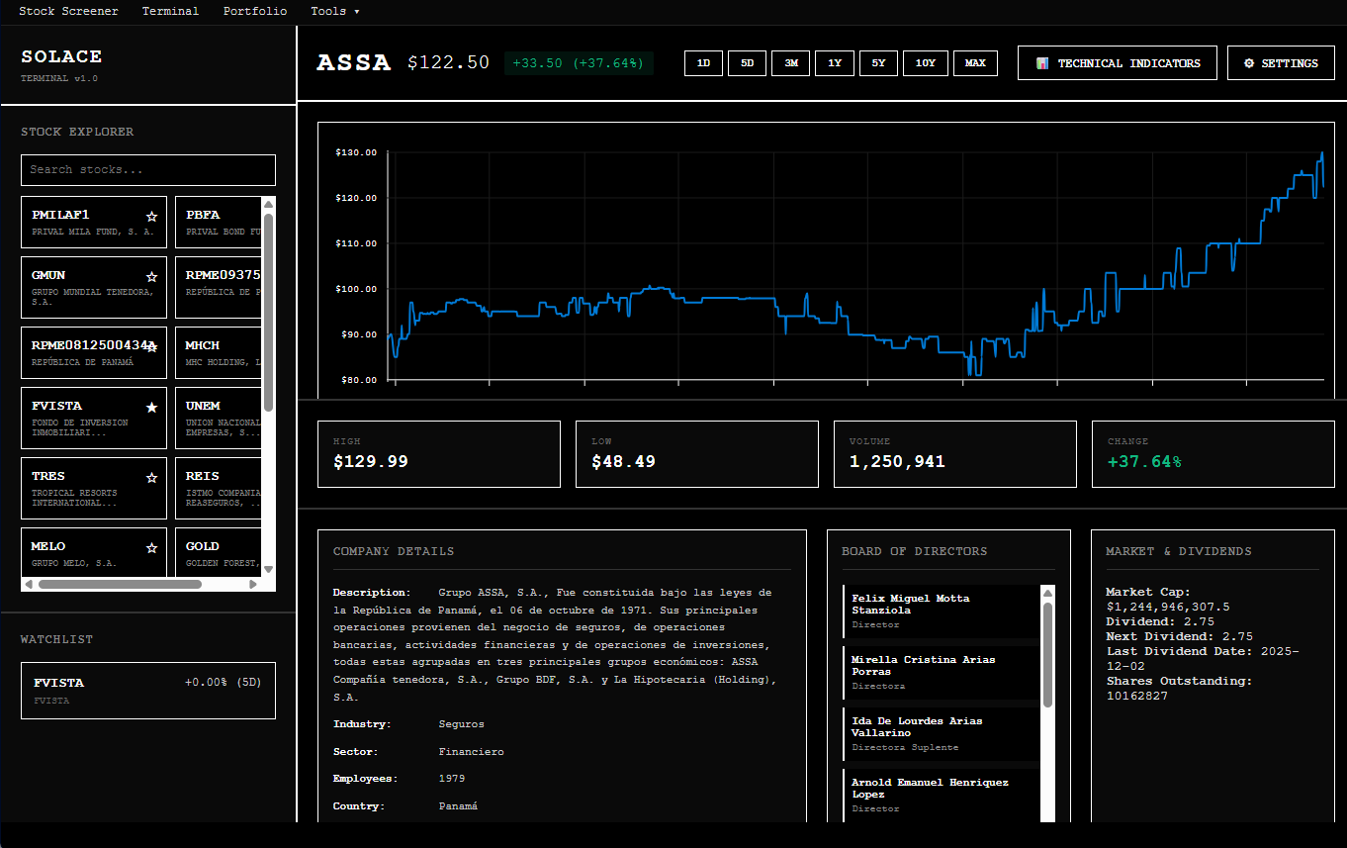Go to the Portfolio menu item
The image size is (1347, 848).
254,11
